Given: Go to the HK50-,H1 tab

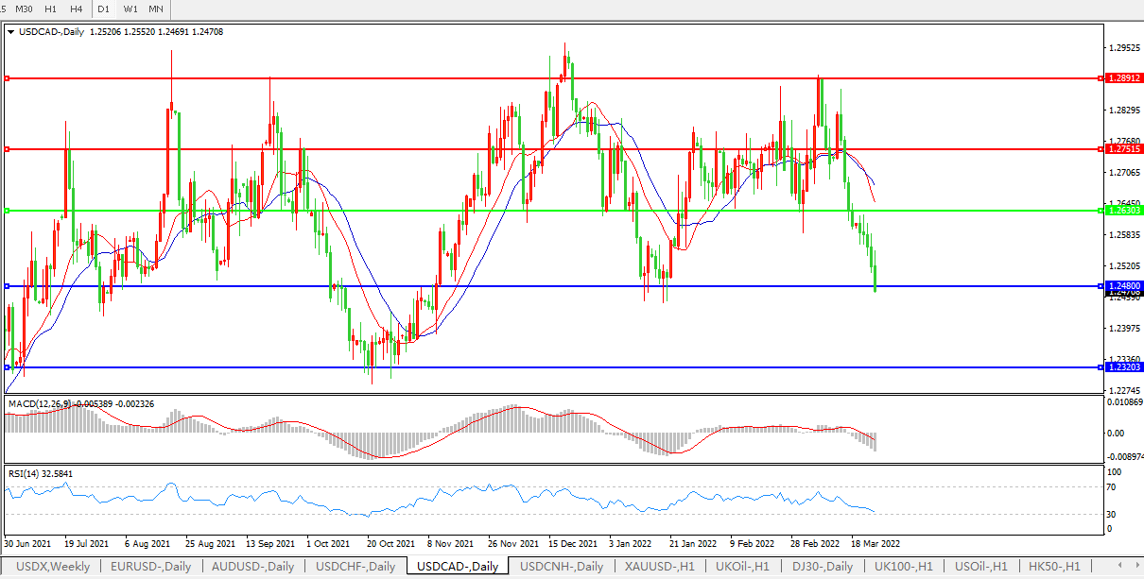Looking at the screenshot, I should (x=1054, y=567).
